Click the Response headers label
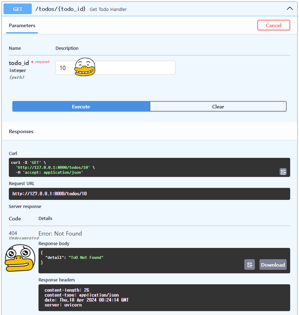 (x=56, y=280)
